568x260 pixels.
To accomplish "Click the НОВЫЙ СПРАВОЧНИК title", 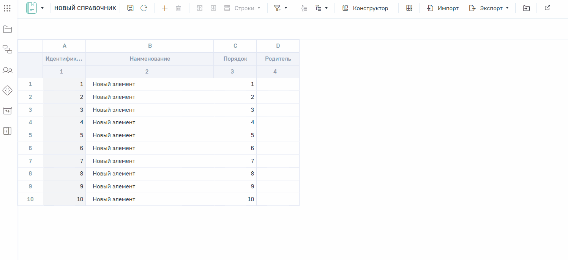I will coord(85,8).
